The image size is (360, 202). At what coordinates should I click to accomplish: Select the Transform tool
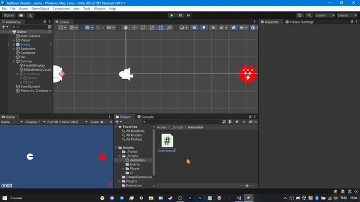point(169,27)
